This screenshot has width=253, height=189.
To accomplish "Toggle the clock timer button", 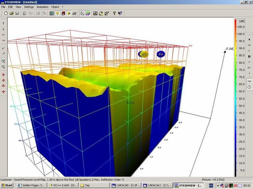I will click(249, 87).
